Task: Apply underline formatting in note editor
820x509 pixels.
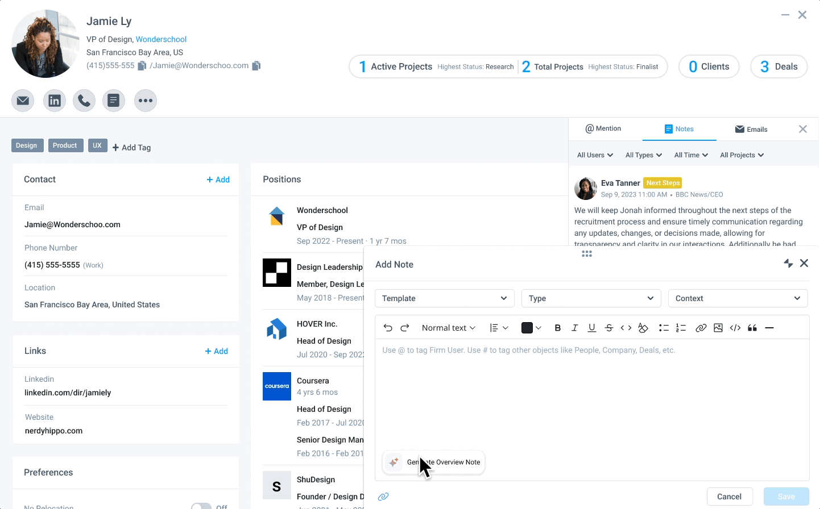Action: point(592,328)
